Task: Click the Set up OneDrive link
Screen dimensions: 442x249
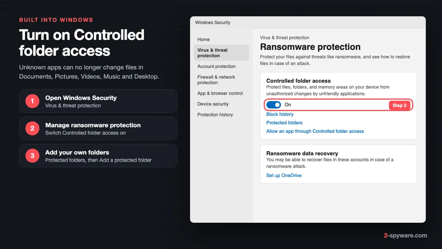Action: pos(284,175)
